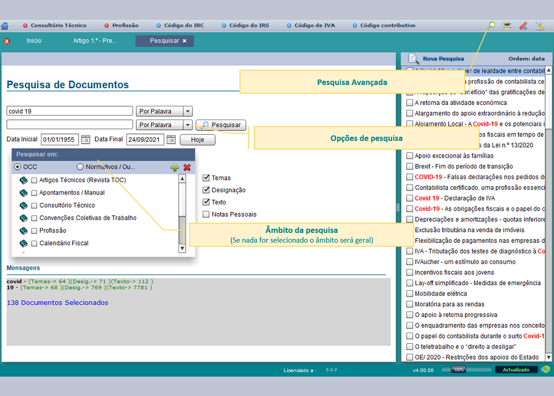
Task: Enable the Notas Pessoais checkbox
Action: point(206,214)
